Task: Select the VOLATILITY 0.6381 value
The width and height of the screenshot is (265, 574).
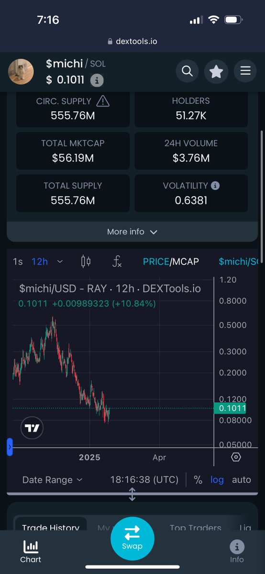Action: (x=191, y=200)
